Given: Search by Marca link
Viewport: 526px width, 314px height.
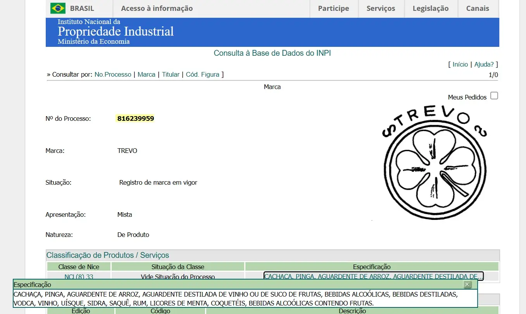Looking at the screenshot, I should [x=147, y=74].
